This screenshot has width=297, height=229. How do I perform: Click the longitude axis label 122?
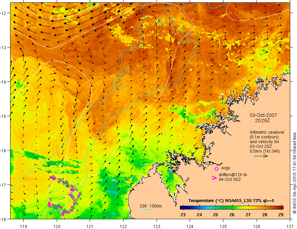tap(123, 226)
